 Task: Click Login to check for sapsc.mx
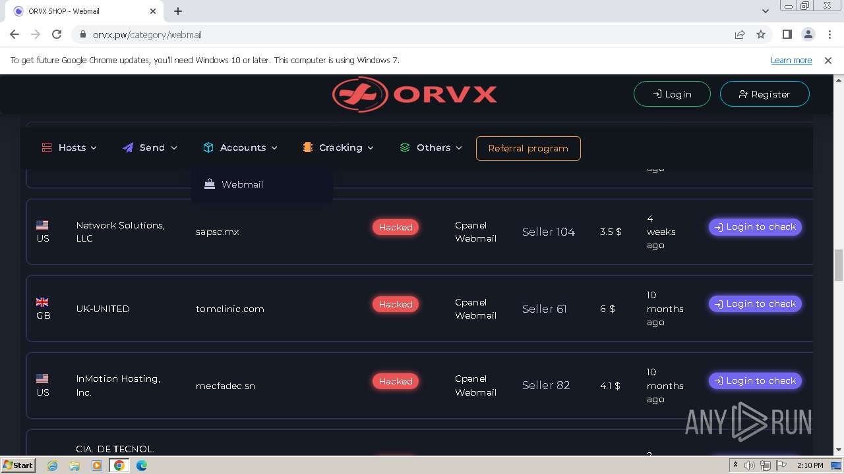[755, 226]
